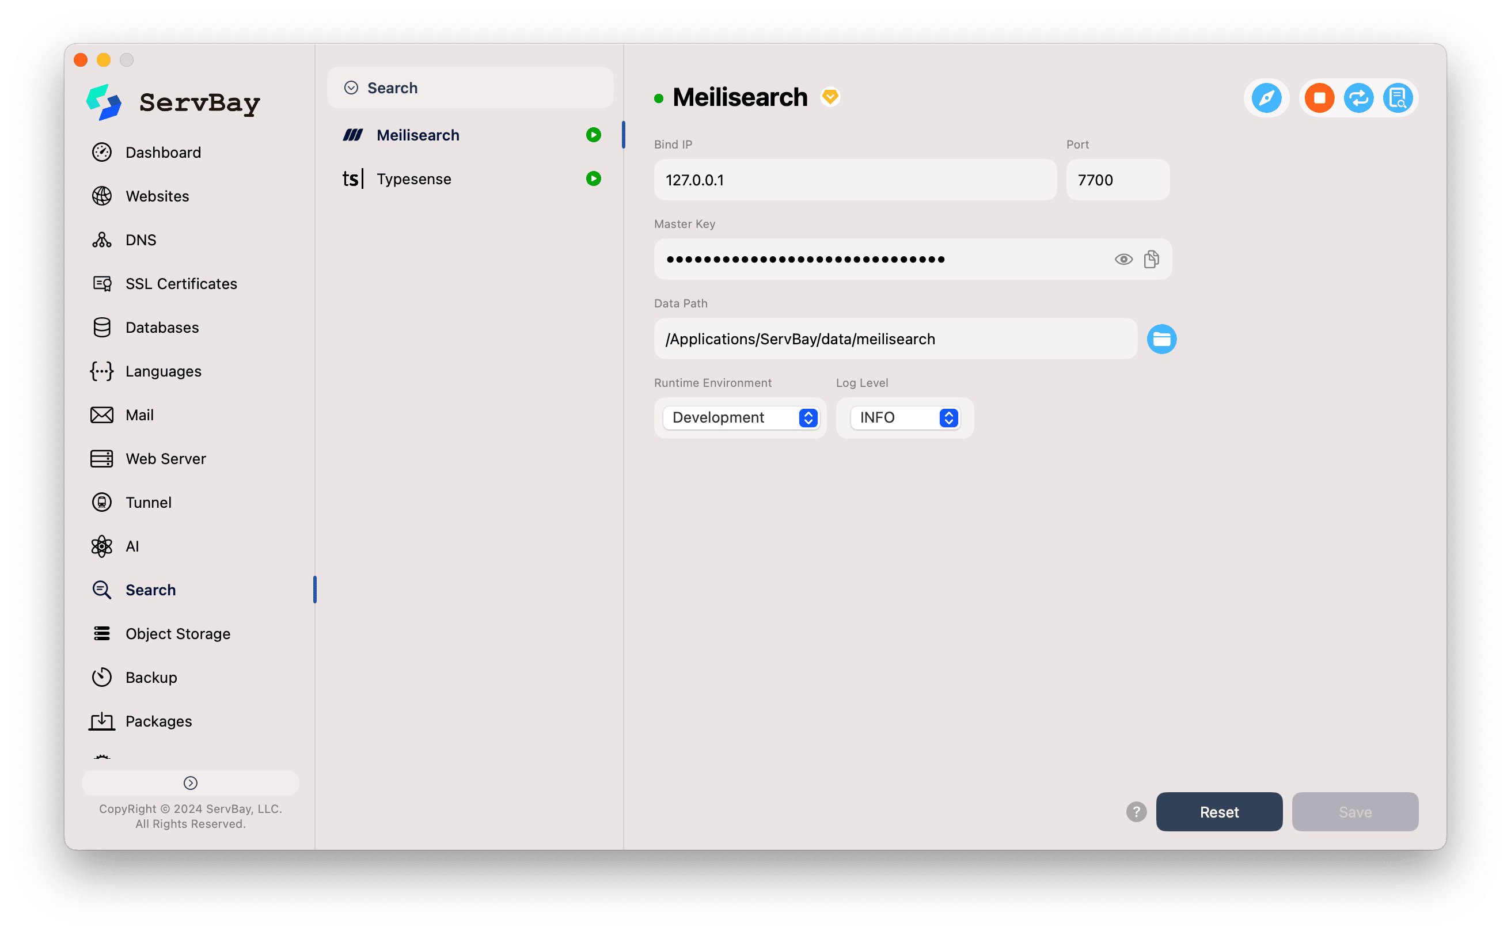1511x935 pixels.
Task: Click the Master Key password field
Action: (x=913, y=259)
